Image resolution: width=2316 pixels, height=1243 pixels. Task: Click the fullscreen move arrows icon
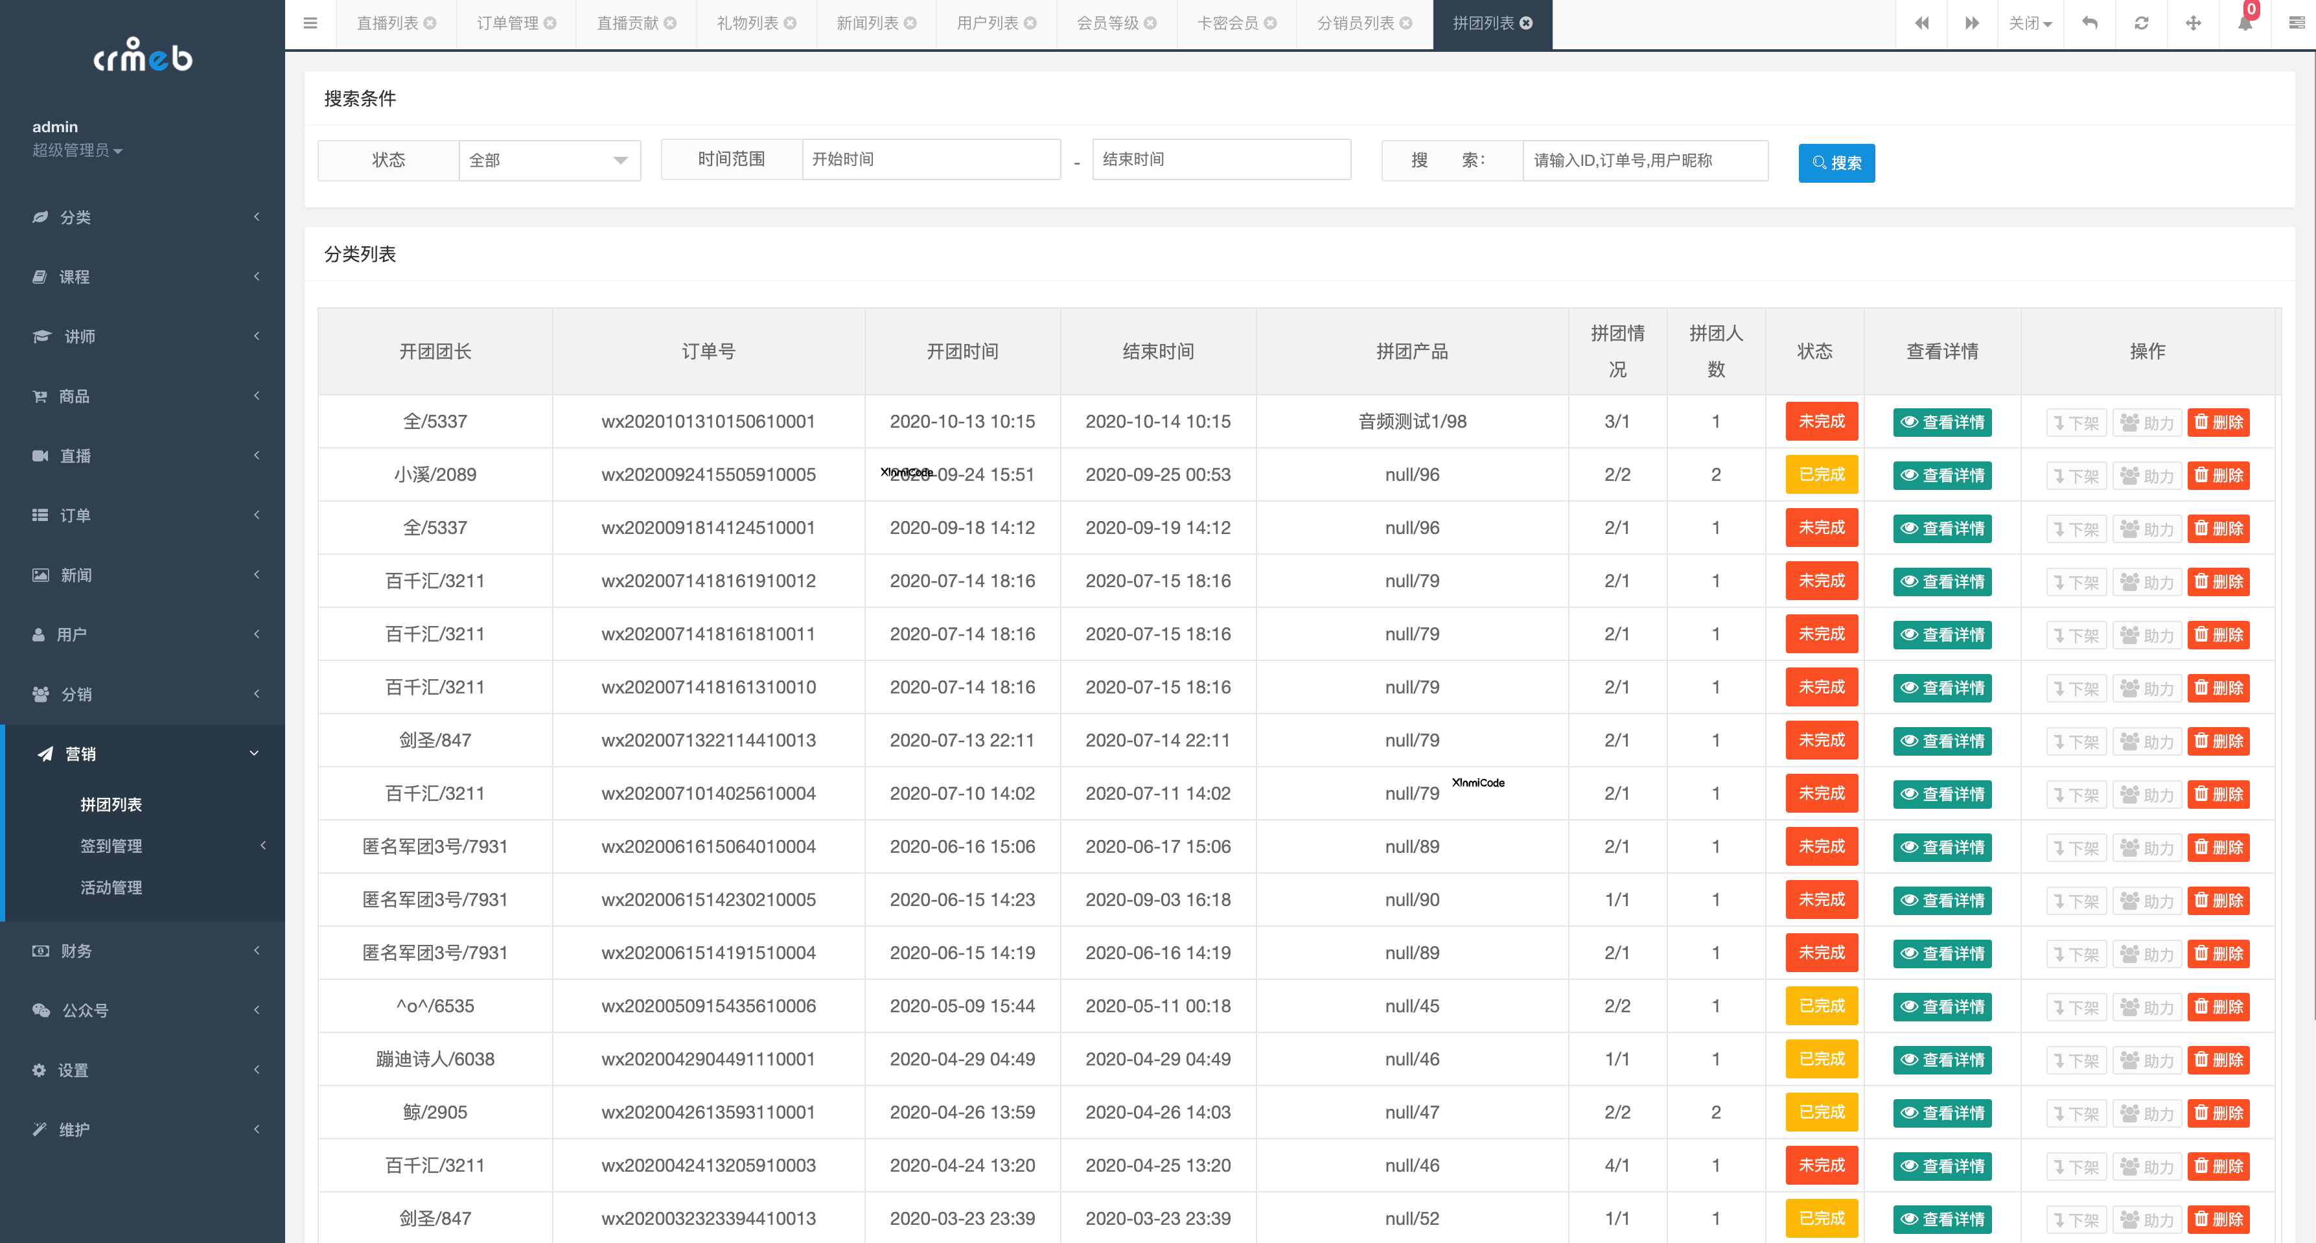click(x=2194, y=23)
